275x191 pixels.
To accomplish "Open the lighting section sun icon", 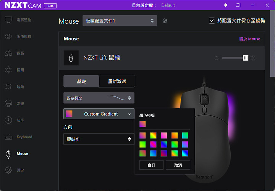I will point(8,70).
